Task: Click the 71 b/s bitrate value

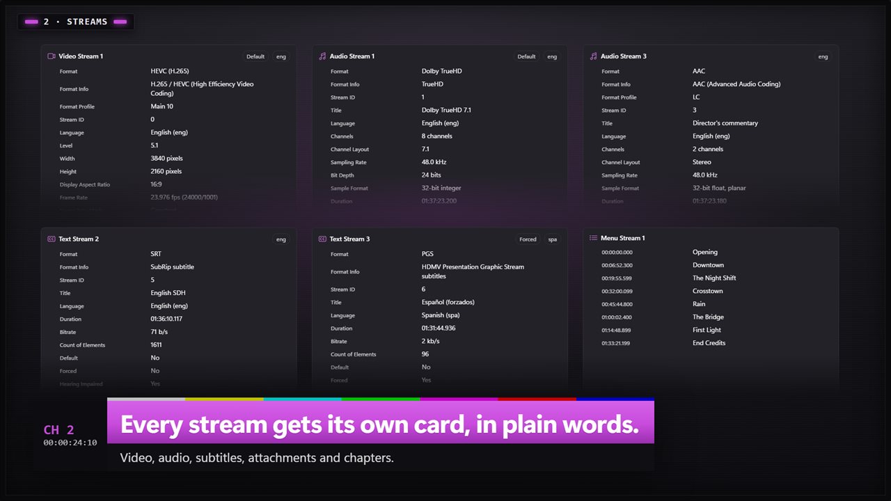Action: [159, 332]
